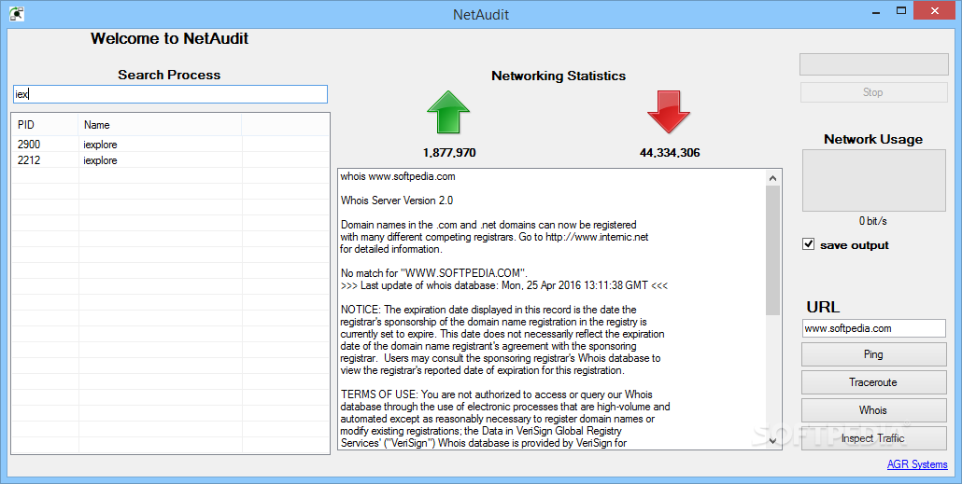
Task: Click the 'Last update of whois database' line
Action: 504,285
